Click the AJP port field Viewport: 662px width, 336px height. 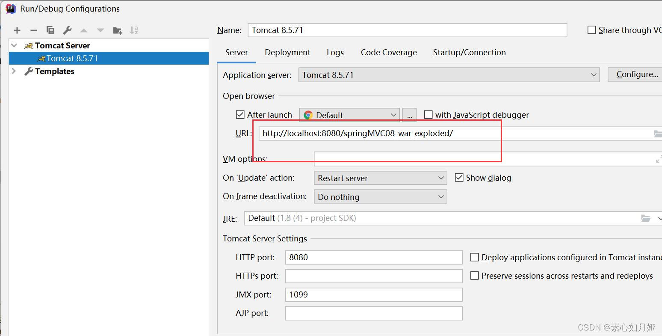pos(373,313)
